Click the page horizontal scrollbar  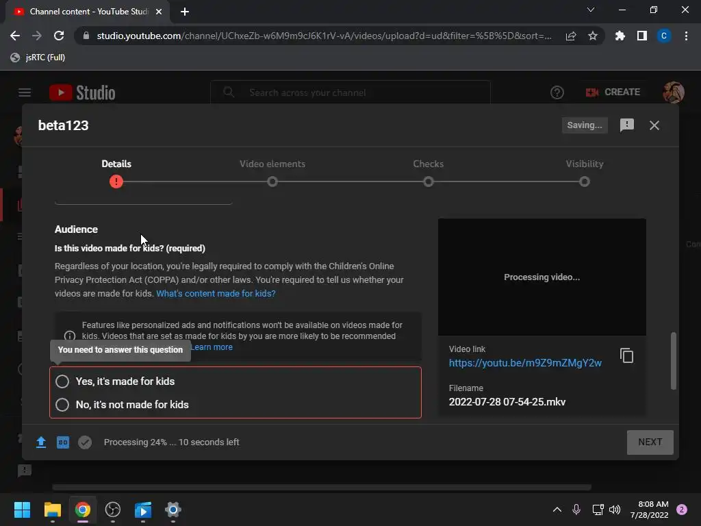click(x=322, y=487)
